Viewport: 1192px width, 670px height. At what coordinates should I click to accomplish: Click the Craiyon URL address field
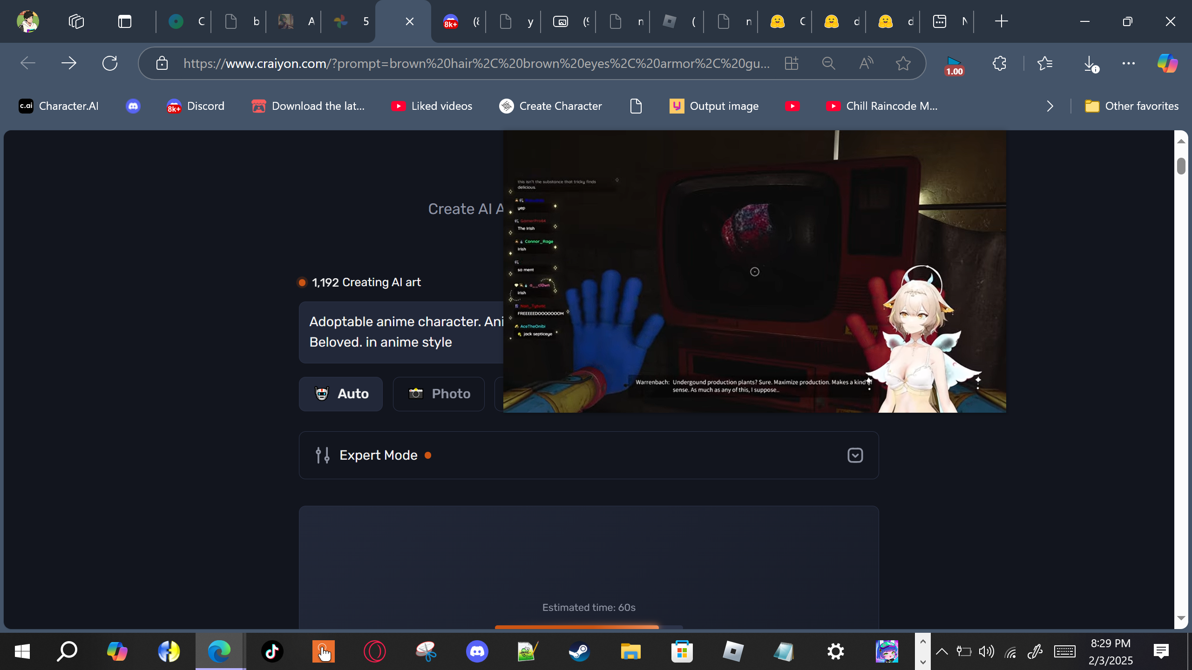476,63
